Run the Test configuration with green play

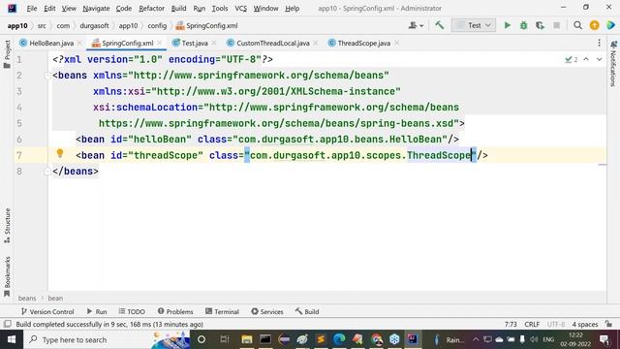point(507,25)
